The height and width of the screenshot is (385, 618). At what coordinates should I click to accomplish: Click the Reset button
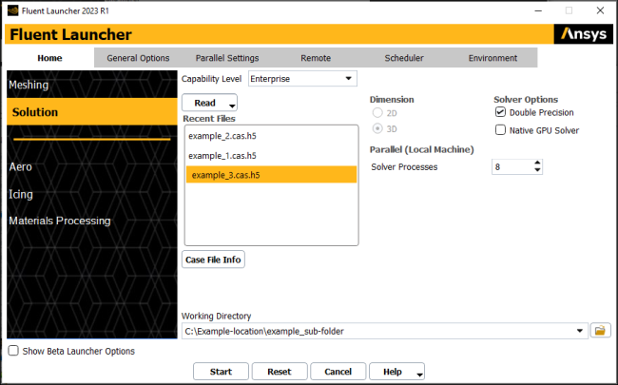279,371
